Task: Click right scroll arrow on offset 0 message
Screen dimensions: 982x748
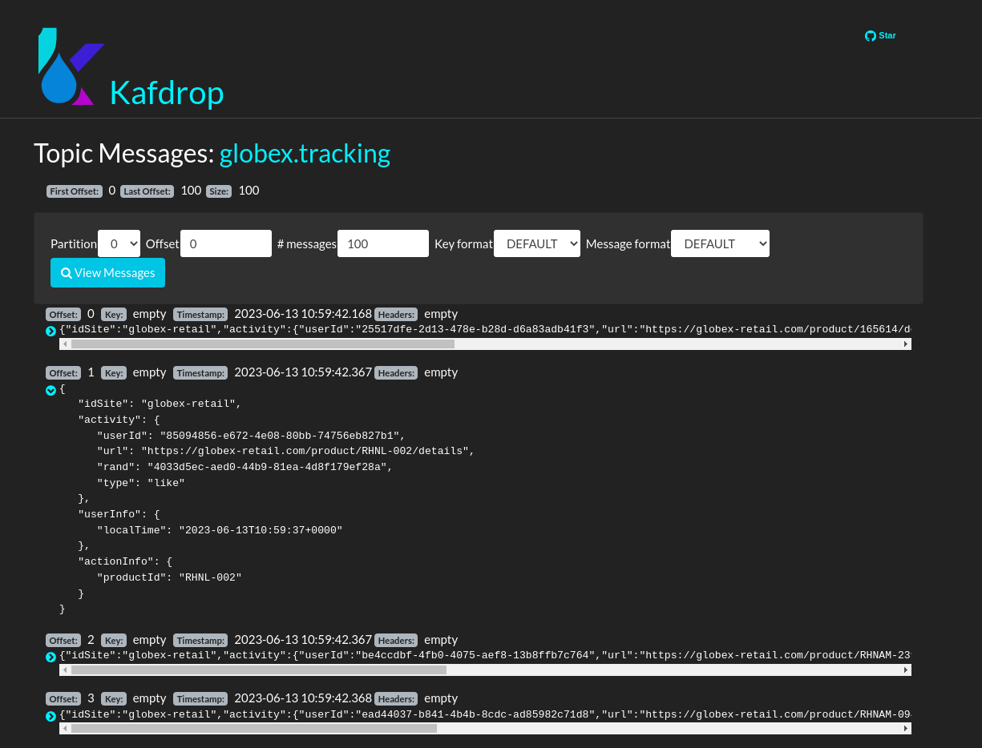Action: click(906, 344)
